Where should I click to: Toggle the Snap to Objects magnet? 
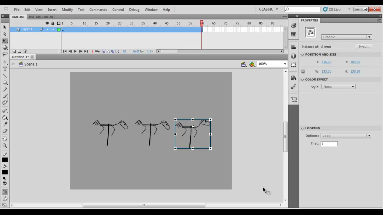pos(5,192)
